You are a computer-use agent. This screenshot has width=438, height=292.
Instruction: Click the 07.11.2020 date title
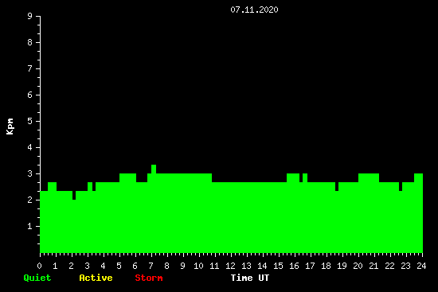[x=254, y=10]
